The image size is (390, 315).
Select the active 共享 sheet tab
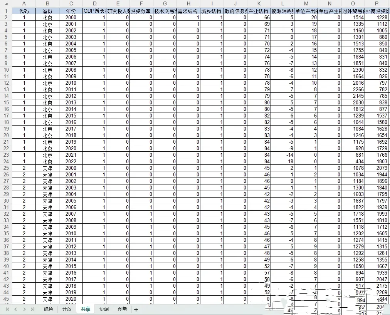pos(85,309)
